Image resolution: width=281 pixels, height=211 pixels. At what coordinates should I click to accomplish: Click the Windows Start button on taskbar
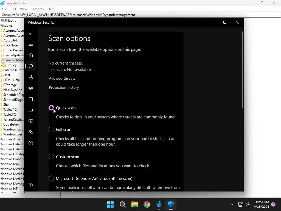110,204
